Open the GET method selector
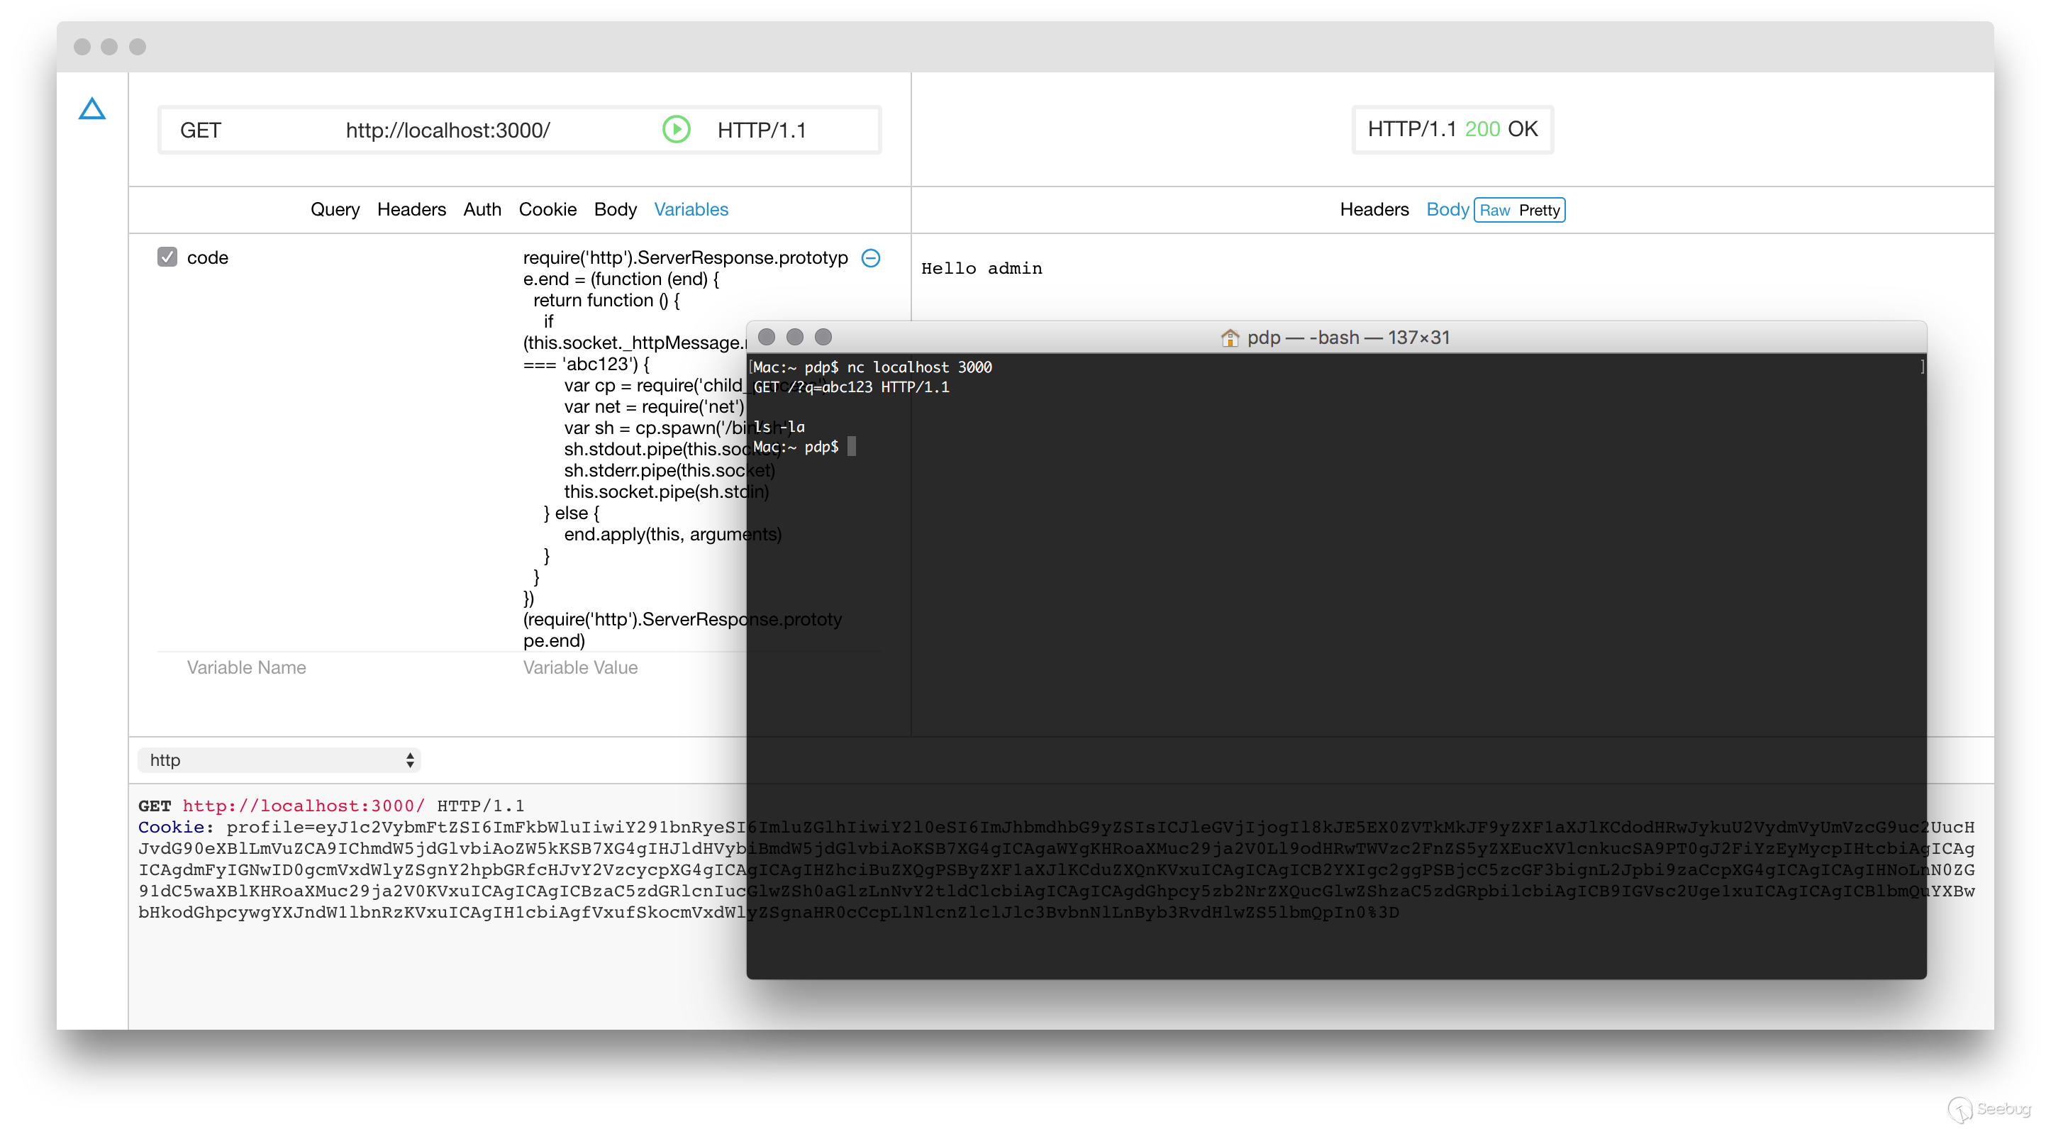 tap(201, 130)
